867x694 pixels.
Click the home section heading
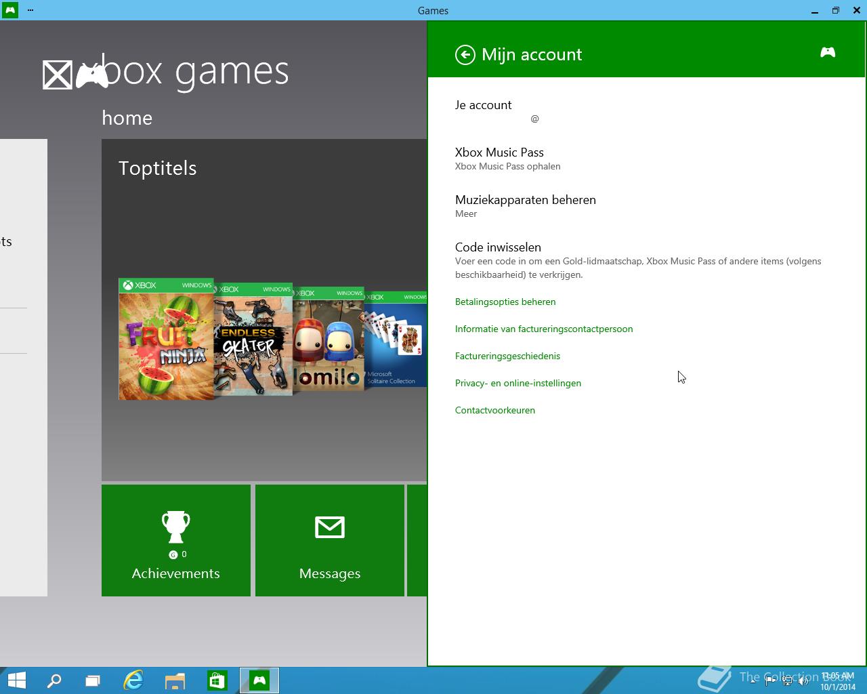tap(127, 118)
